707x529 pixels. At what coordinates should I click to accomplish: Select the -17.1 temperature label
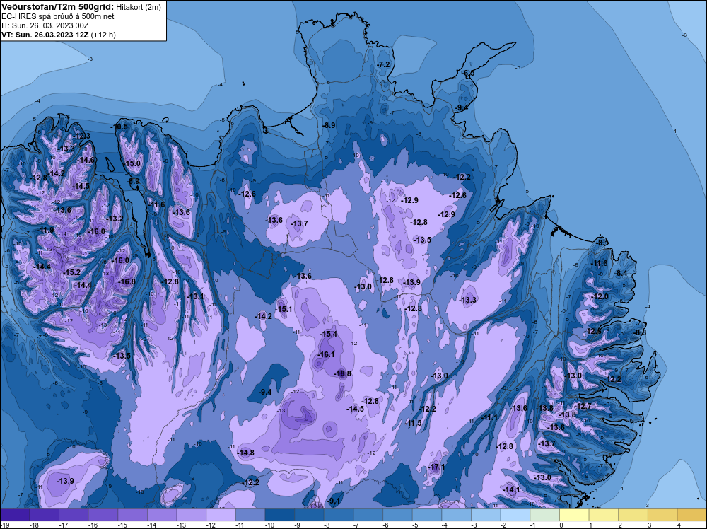pyautogui.click(x=436, y=467)
